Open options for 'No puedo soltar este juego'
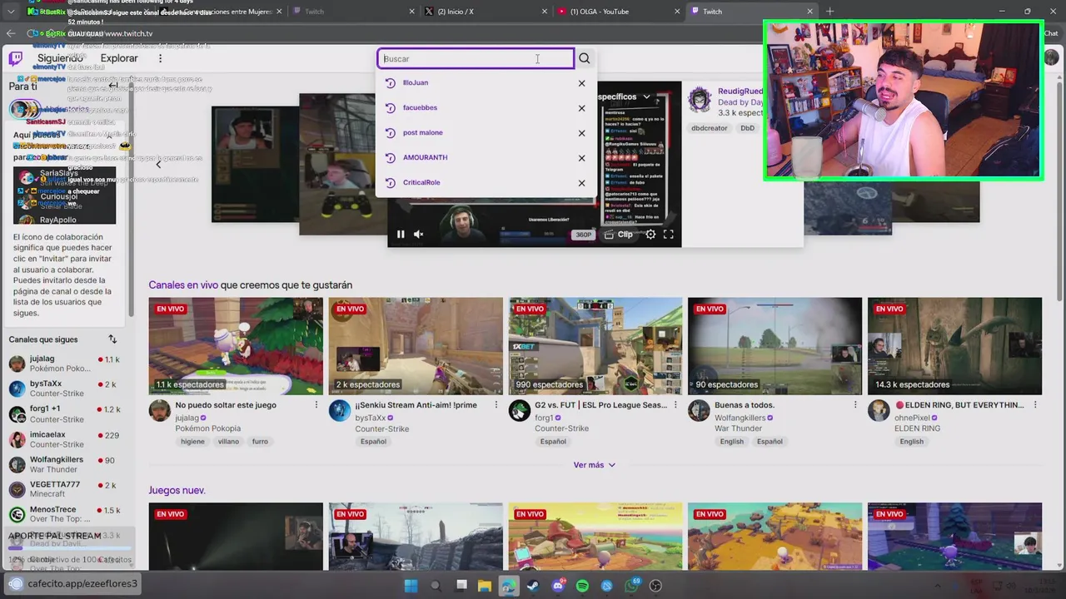1066x599 pixels. (x=316, y=405)
